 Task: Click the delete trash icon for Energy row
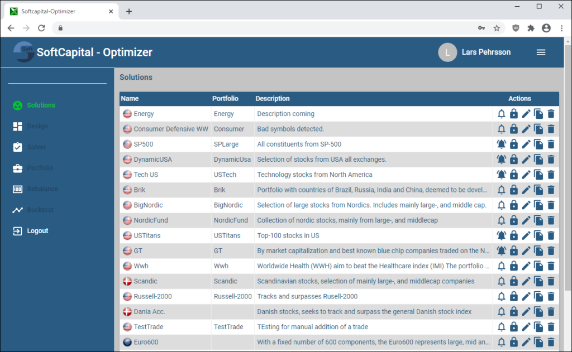[551, 114]
